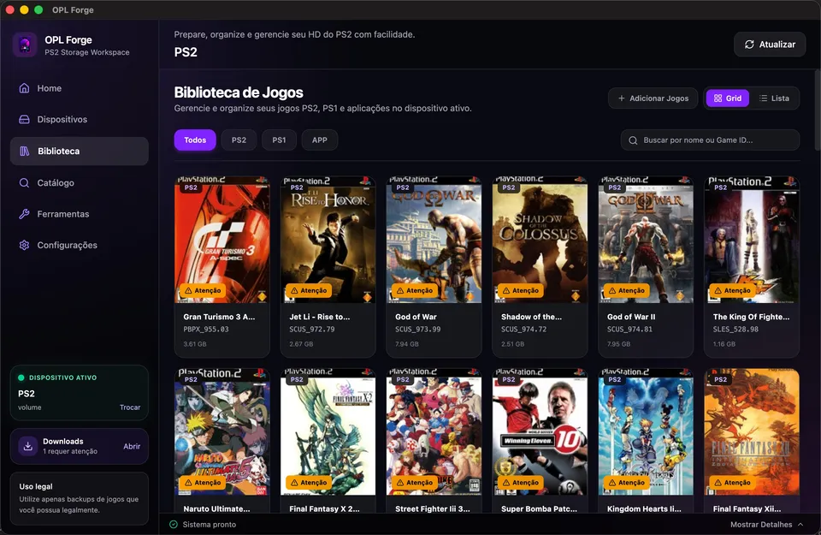Open the Ferramentas sidebar item
Viewport: 821px width, 535px height.
79,214
